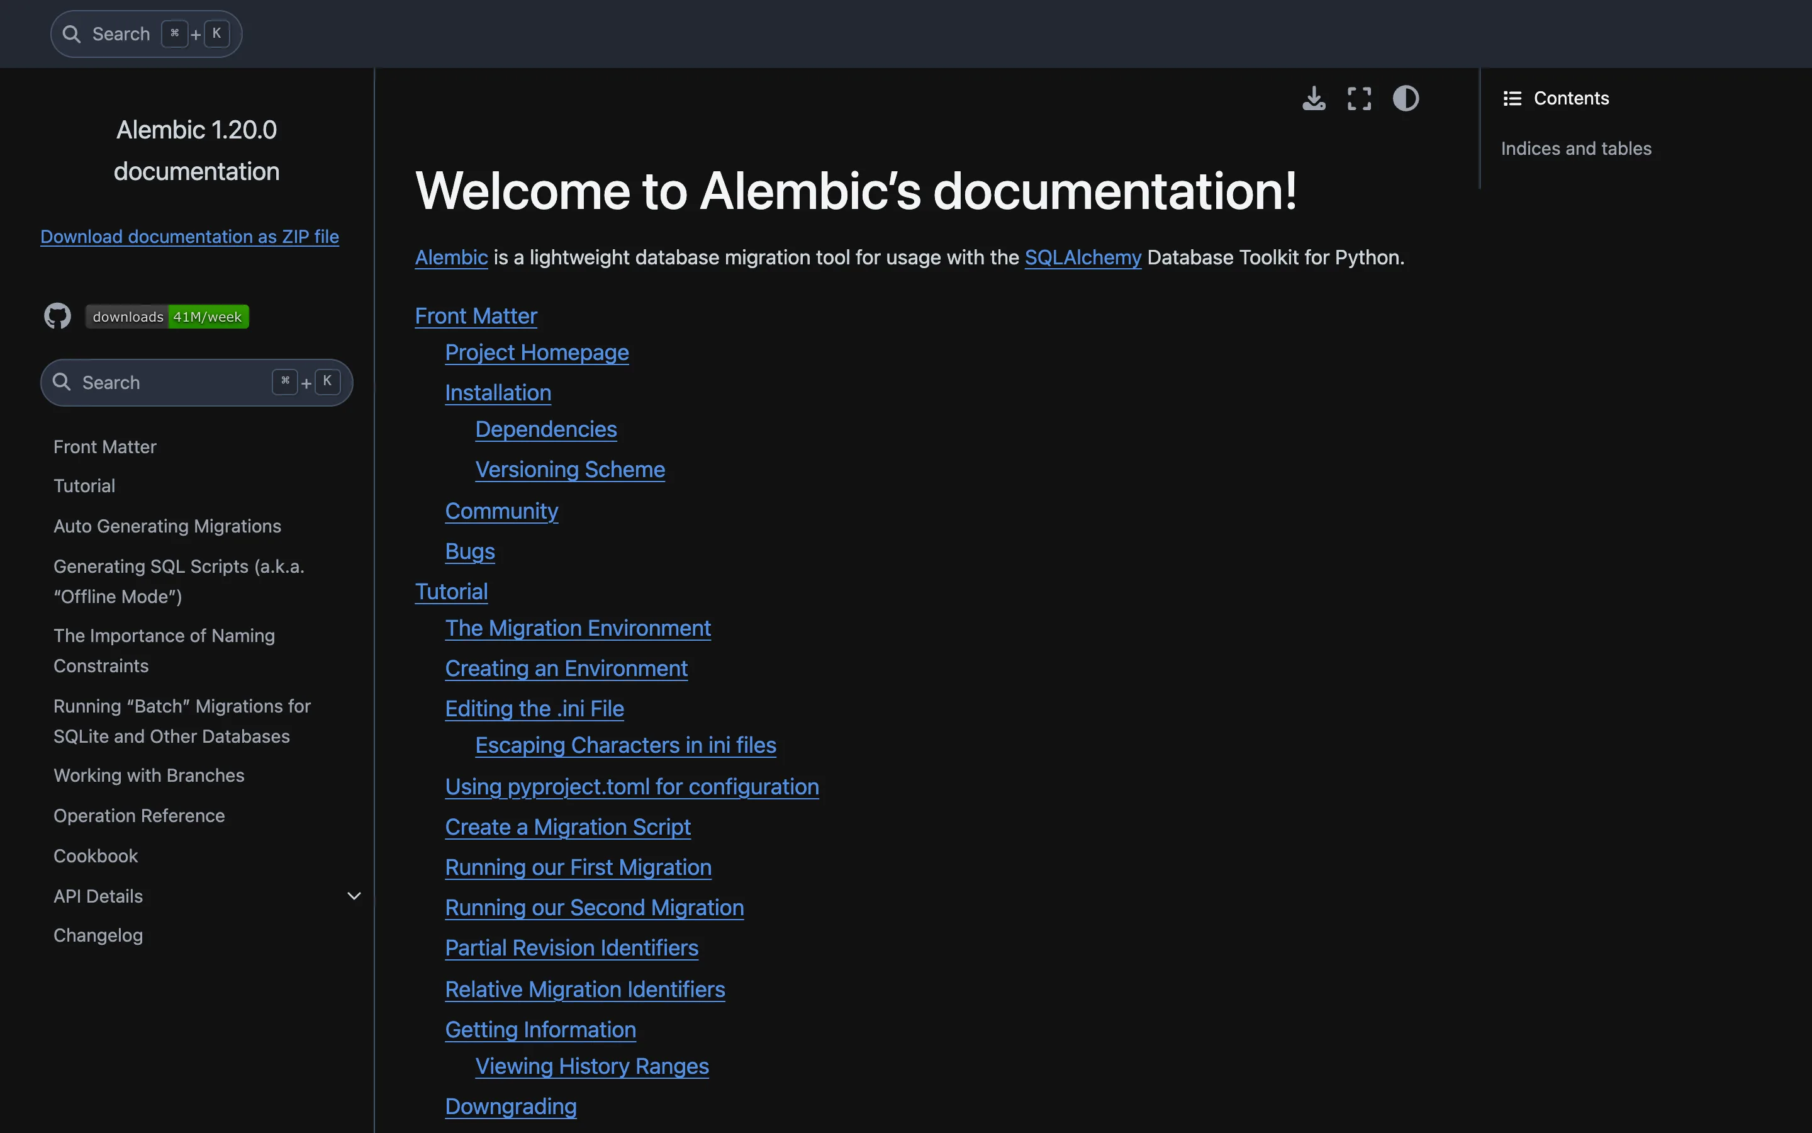The width and height of the screenshot is (1812, 1133).
Task: Jump to Indices and tables in Contents
Action: pyautogui.click(x=1576, y=149)
